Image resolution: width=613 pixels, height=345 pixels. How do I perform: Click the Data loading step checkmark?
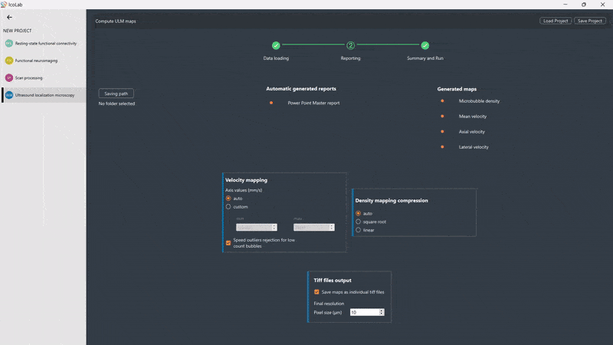(276, 46)
